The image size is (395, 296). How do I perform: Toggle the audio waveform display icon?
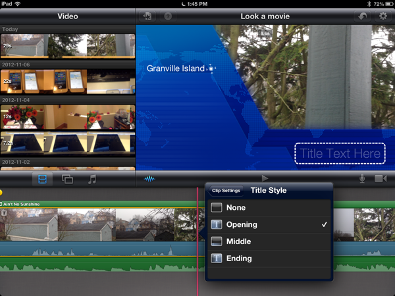149,179
